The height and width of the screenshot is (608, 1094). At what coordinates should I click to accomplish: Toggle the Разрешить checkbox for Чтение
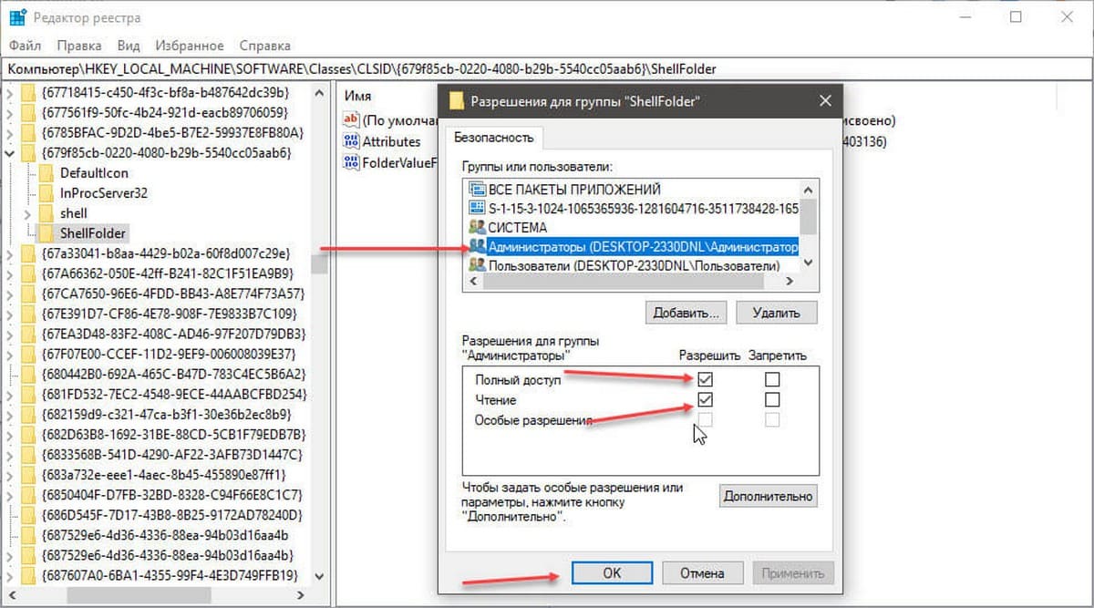(x=705, y=399)
